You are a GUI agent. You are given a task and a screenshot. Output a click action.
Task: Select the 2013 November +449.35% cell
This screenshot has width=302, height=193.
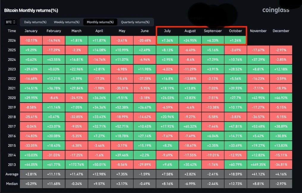258,165
